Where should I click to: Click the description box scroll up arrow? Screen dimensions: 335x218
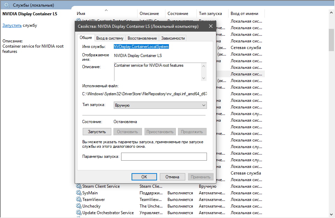pyautogui.click(x=203, y=66)
